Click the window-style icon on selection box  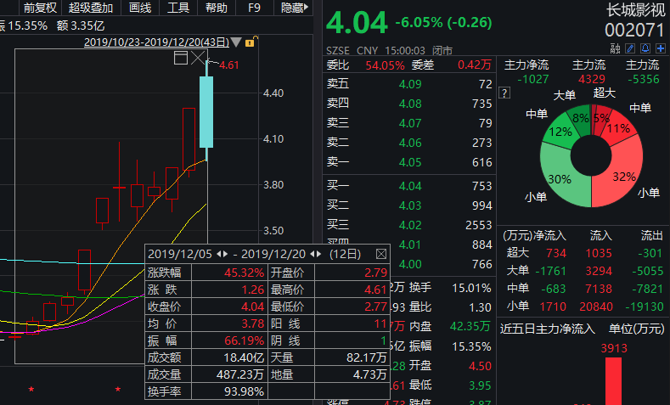pos(181,58)
